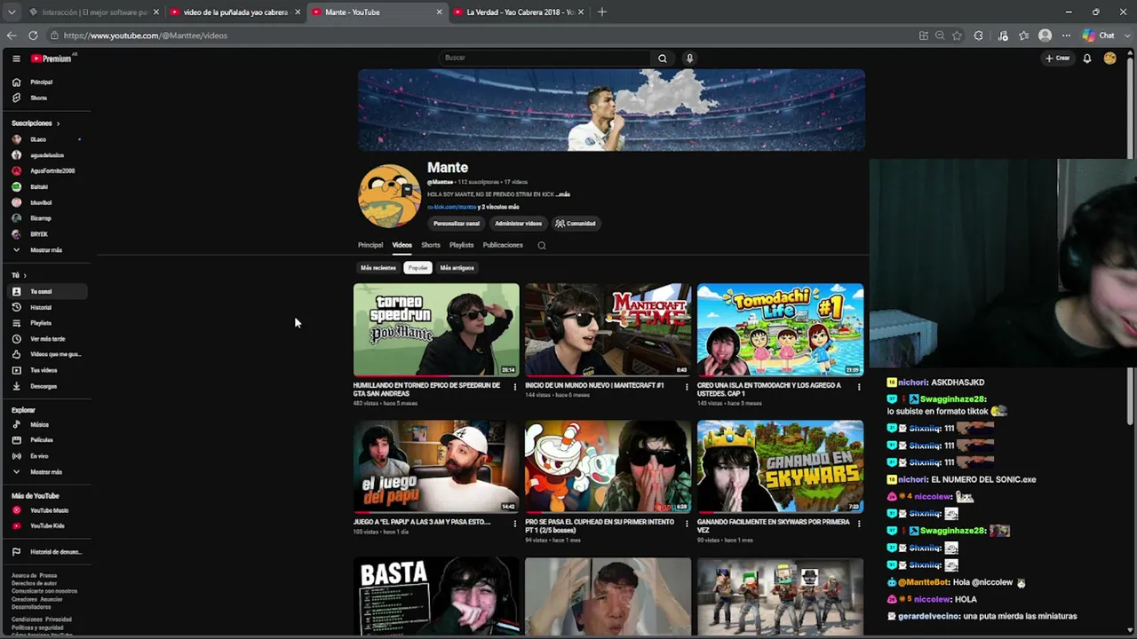Open browser extensions puzzle icon
The height and width of the screenshot is (639, 1137).
pyautogui.click(x=978, y=35)
